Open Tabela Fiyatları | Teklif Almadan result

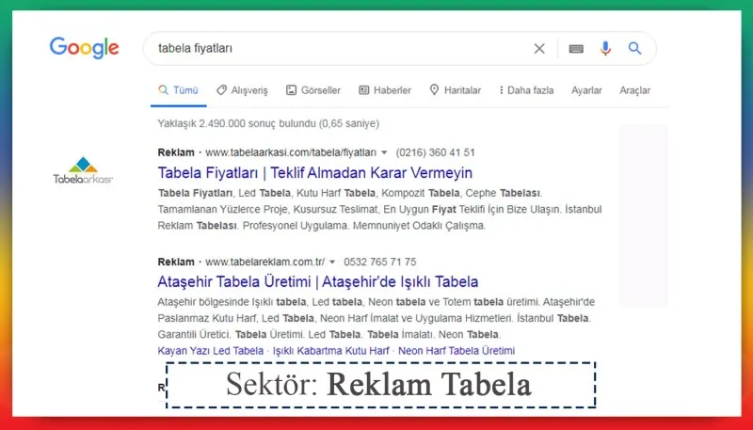coord(315,173)
